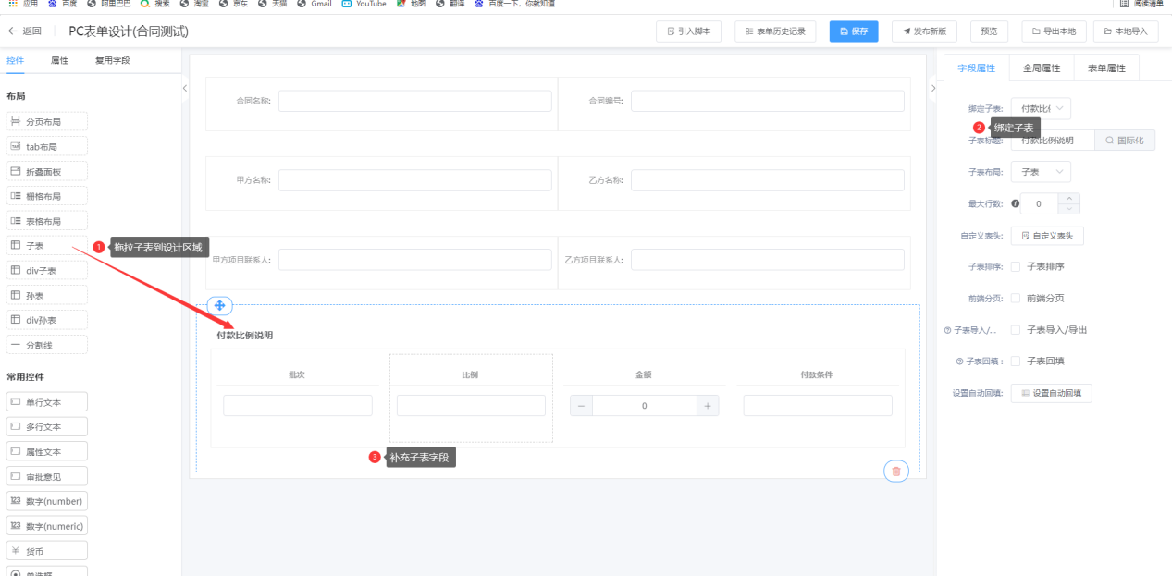Click the plus button of 金额
This screenshot has width=1172, height=576.
[708, 406]
